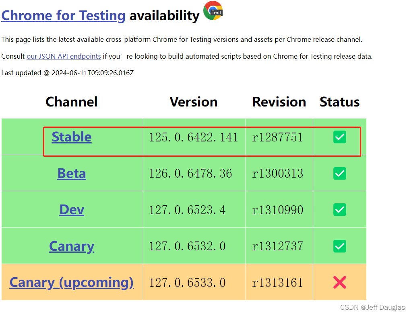Click the green checkmark in Stable row
The image size is (411, 315).
(340, 137)
